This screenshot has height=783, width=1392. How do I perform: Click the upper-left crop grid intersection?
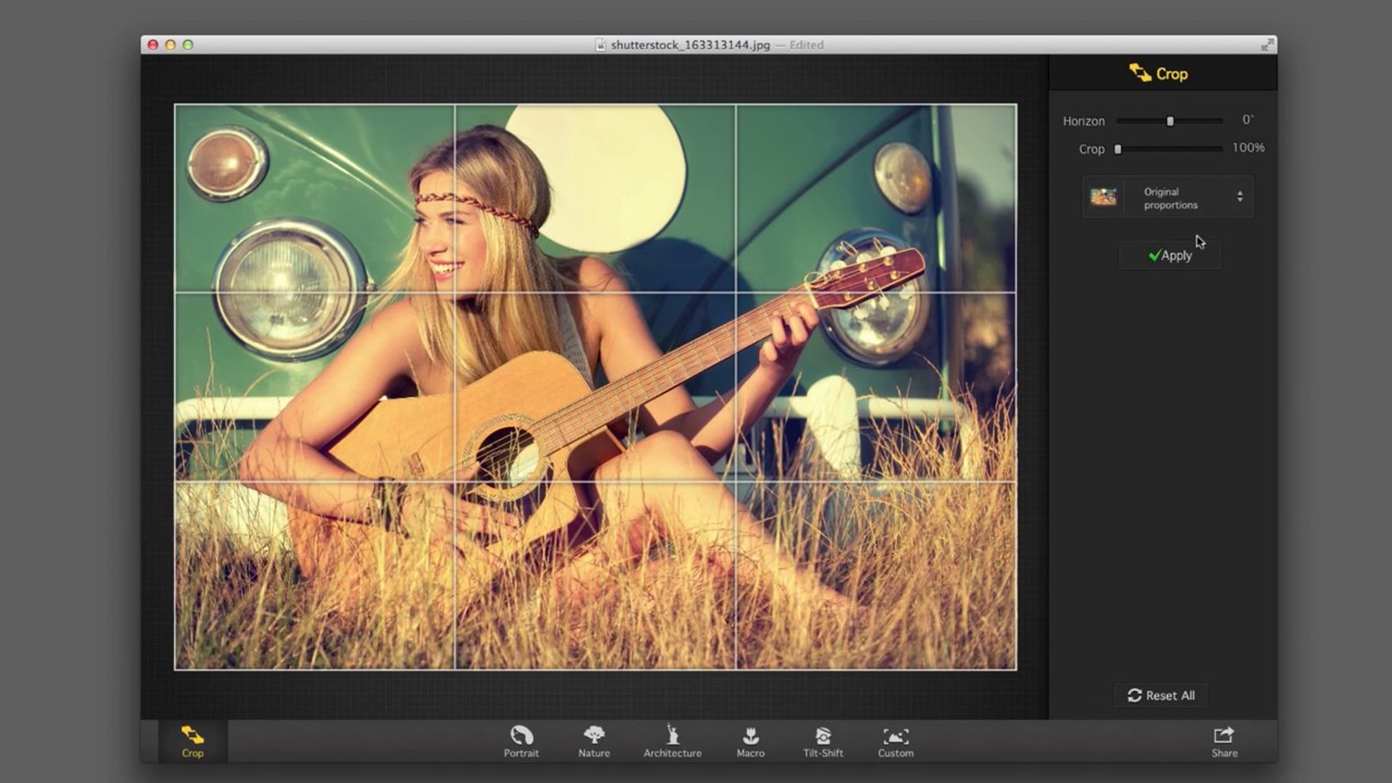tap(455, 293)
